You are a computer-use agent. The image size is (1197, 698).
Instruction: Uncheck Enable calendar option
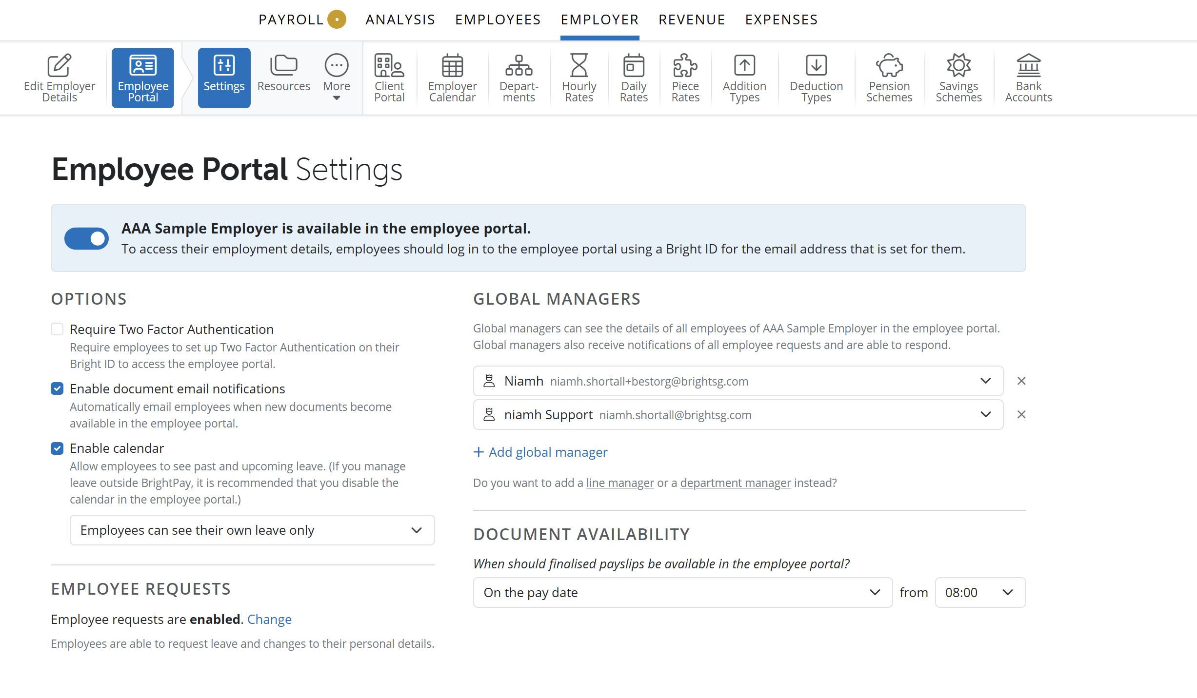click(x=57, y=448)
